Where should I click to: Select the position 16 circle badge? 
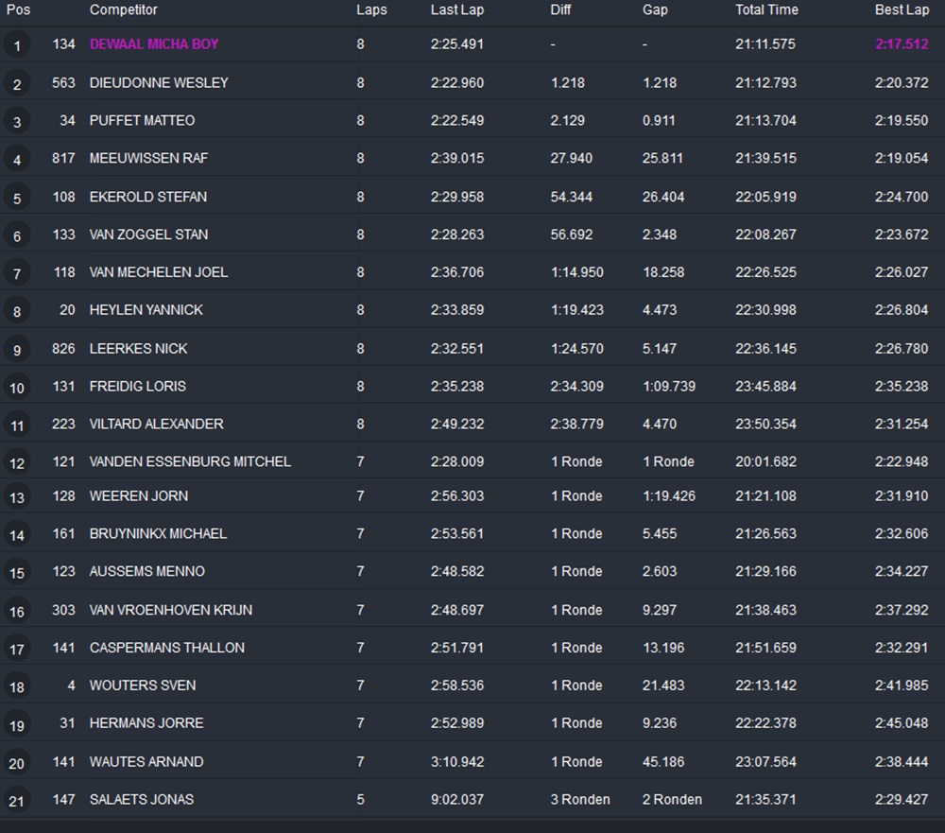point(17,611)
